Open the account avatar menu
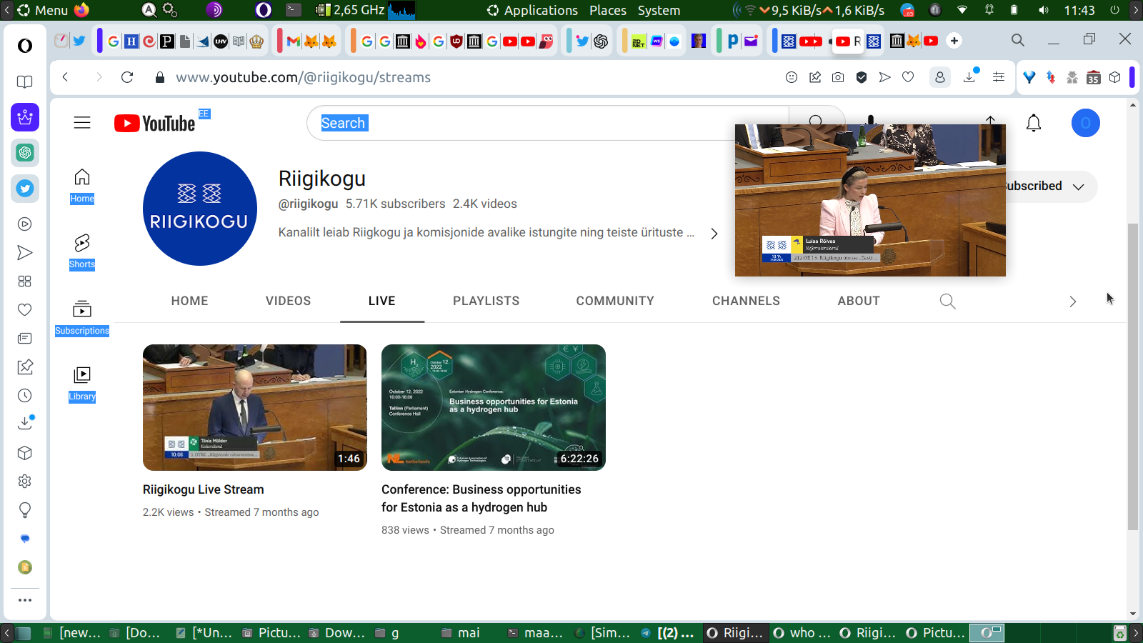Viewport: 1143px width, 643px height. (x=1085, y=124)
